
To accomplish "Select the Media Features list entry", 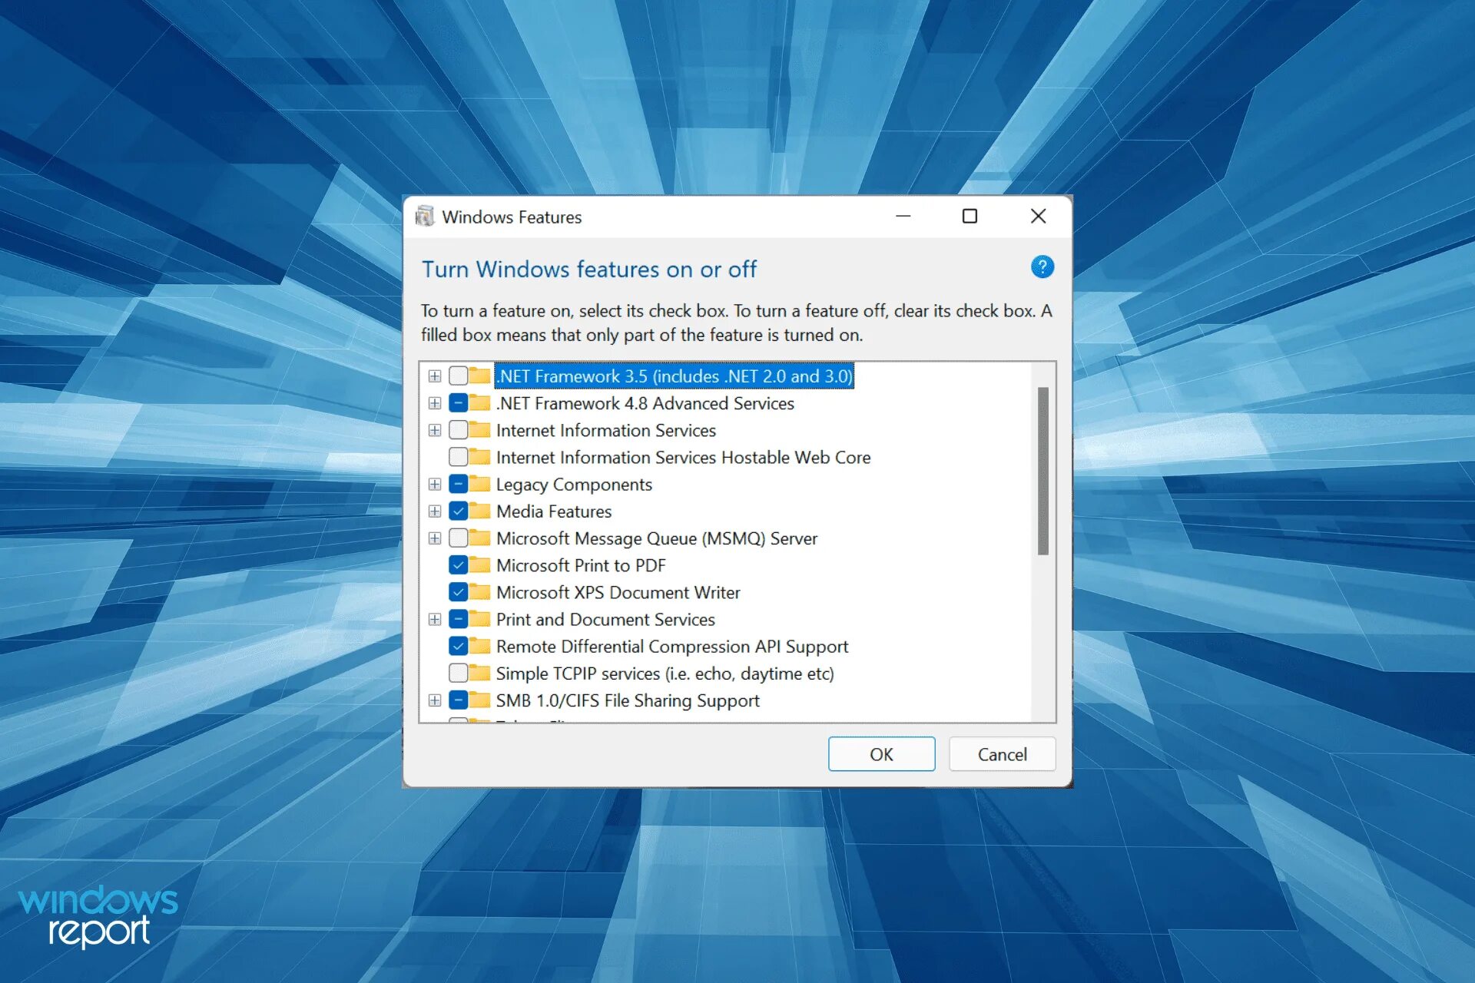I will 554,511.
